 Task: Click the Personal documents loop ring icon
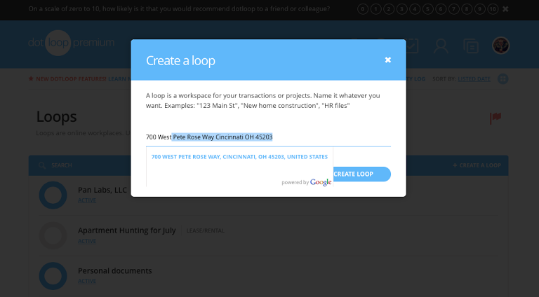coord(53,276)
